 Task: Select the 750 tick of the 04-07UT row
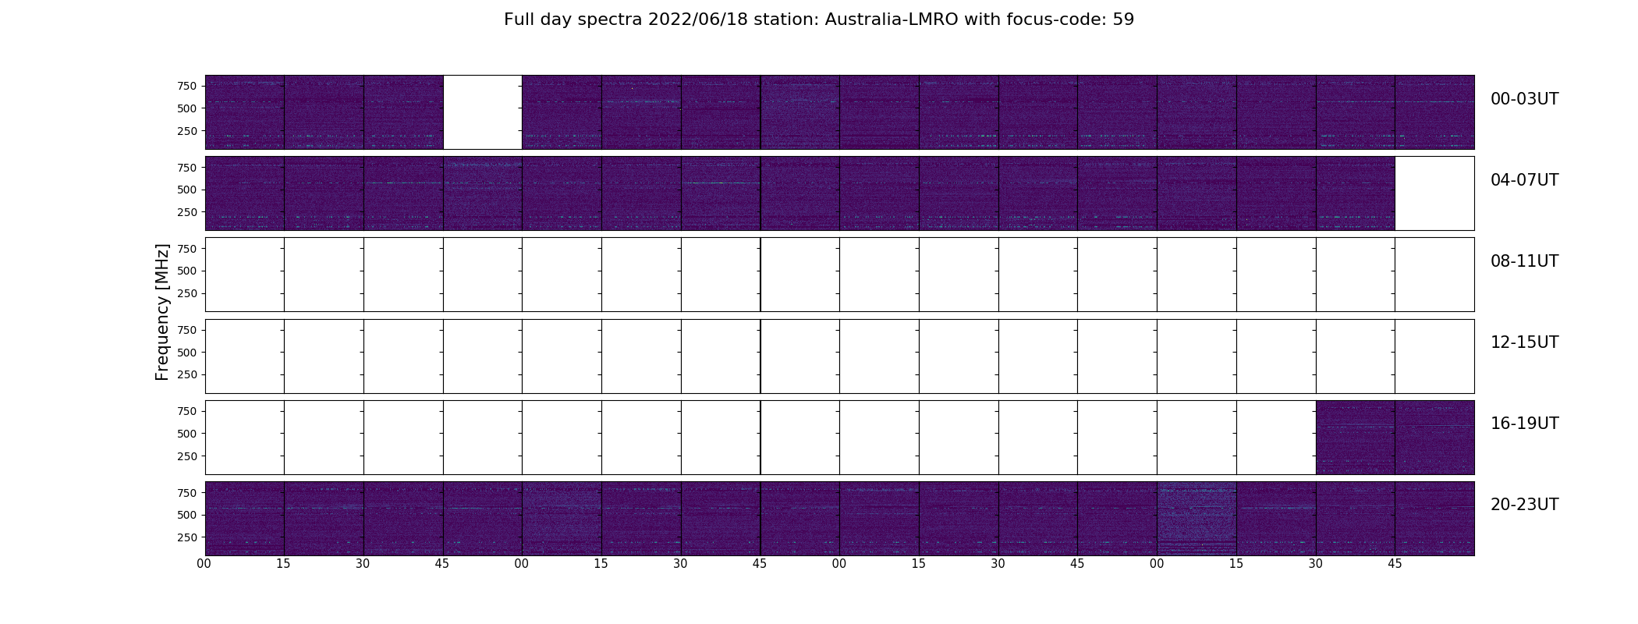click(186, 167)
